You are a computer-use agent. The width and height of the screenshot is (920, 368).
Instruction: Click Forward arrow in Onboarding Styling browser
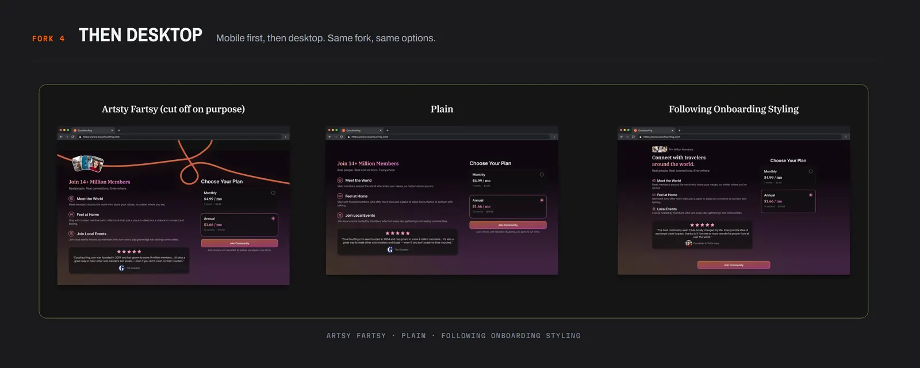pos(627,137)
